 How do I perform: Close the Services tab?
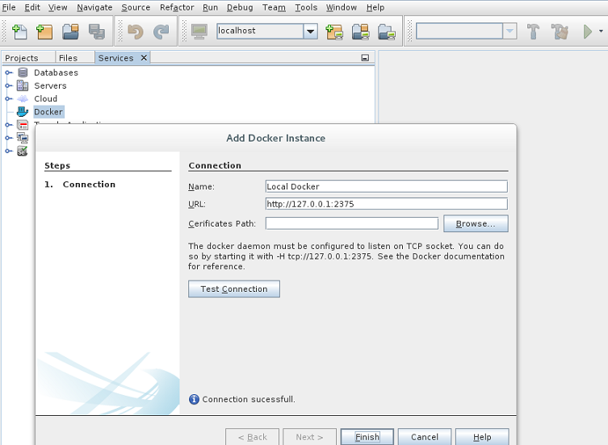click(144, 58)
